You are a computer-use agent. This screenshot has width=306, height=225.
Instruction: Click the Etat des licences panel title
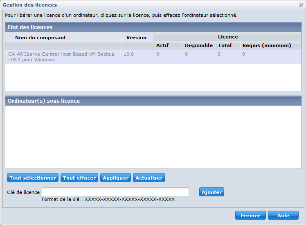(30, 27)
